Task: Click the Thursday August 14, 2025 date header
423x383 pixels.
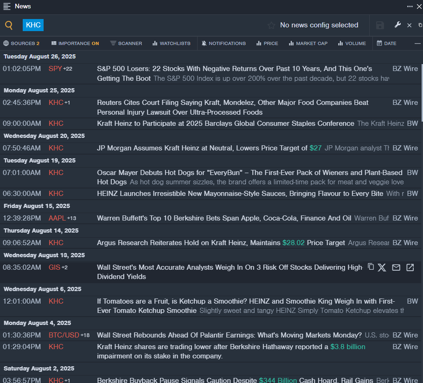Action: 41,231
